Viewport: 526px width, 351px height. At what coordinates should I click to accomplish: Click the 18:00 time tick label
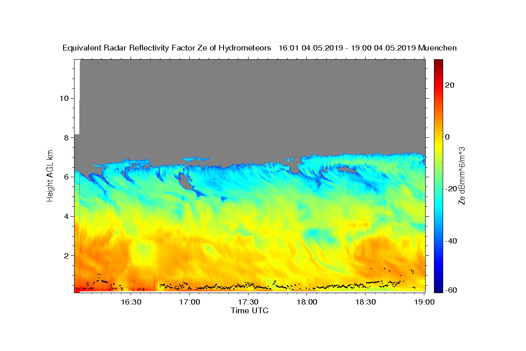(307, 302)
